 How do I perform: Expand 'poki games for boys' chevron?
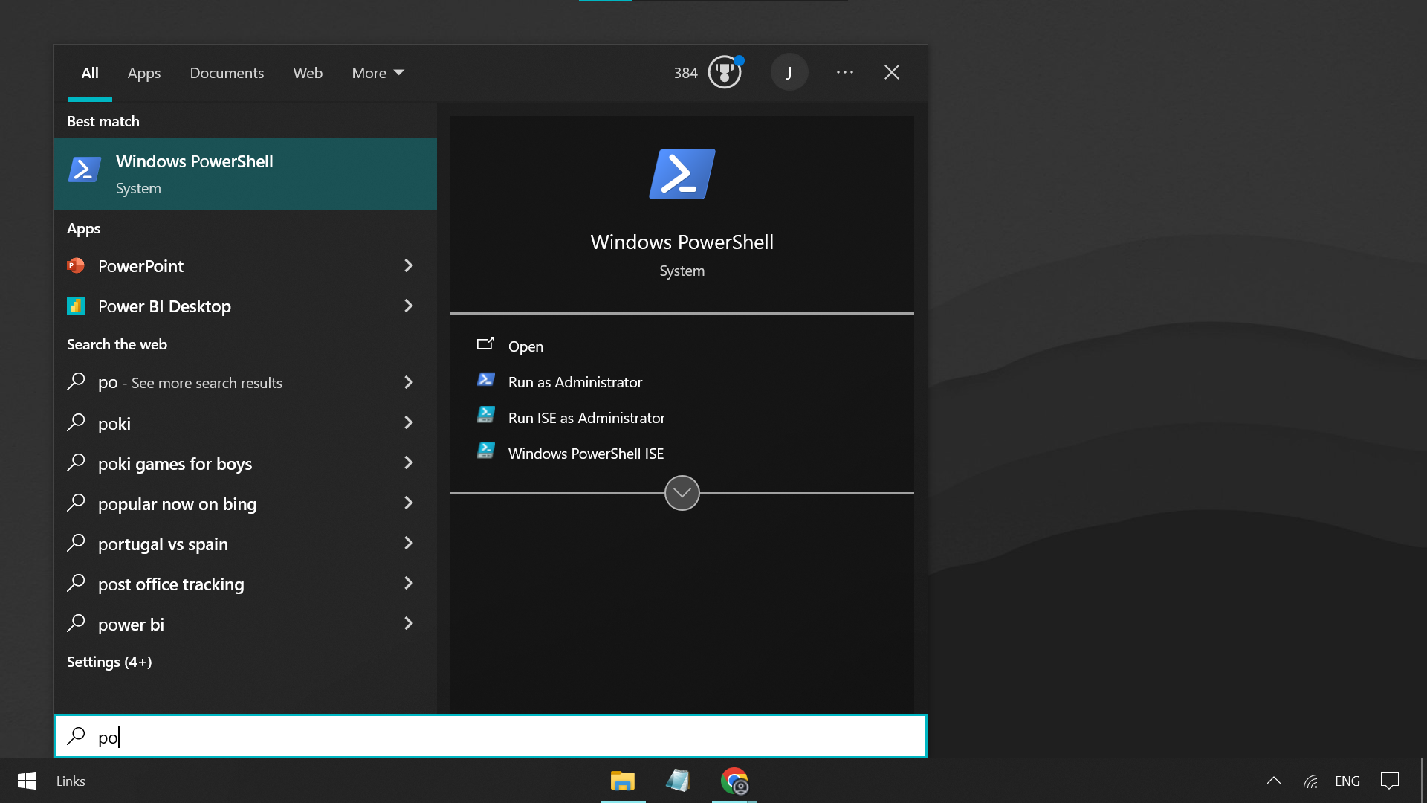[x=408, y=462]
